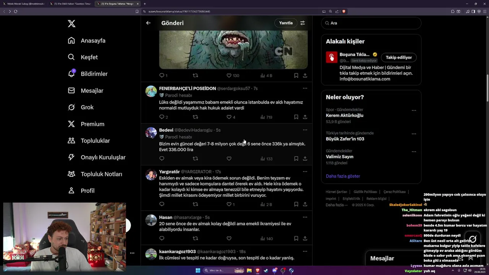
Task: Open Topluluklar communities
Action: pyautogui.click(x=89, y=141)
